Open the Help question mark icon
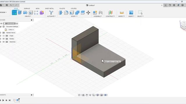186x104 pixels. coord(183,5)
